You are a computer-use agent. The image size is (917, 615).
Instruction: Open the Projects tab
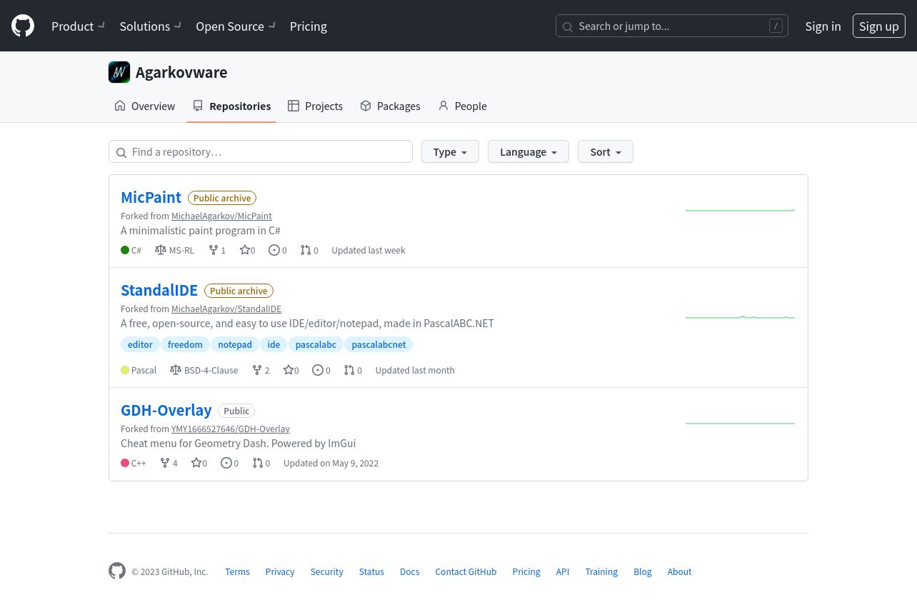(x=315, y=106)
